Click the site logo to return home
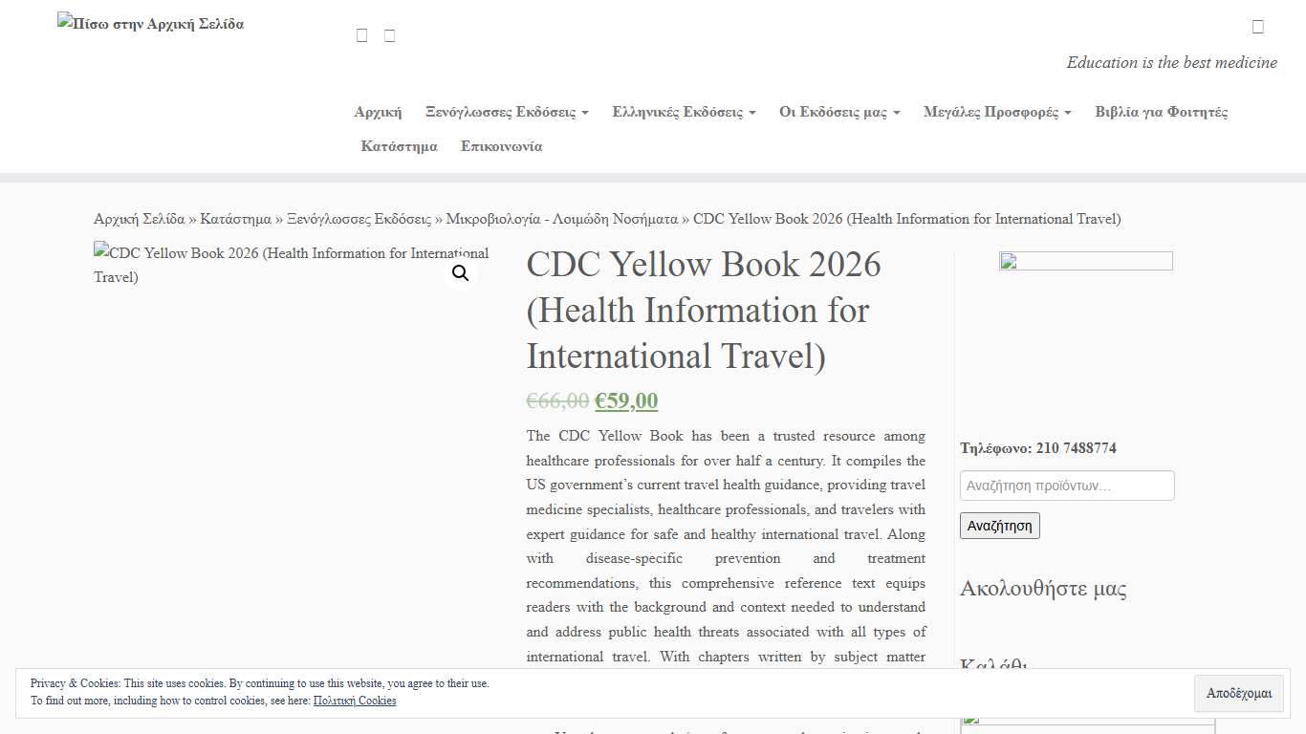The width and height of the screenshot is (1306, 734). point(149,23)
